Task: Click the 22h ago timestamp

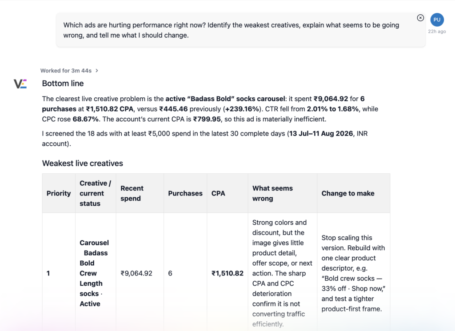Action: 437,32
